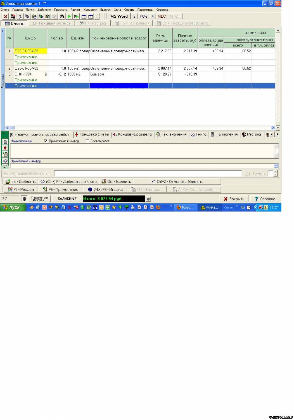This screenshot has height=420, width=294.
Task: Switch to the Ресурсы bottom tab
Action: point(252,134)
